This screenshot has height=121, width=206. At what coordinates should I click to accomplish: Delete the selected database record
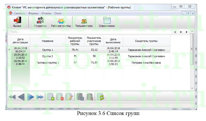(60, 97)
